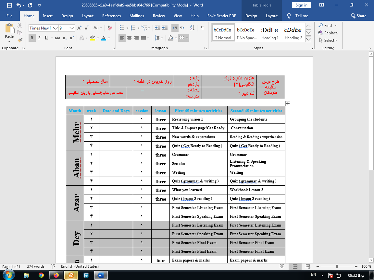The width and height of the screenshot is (374, 280).
Task: Open the Mailings tab
Action: pyautogui.click(x=137, y=16)
